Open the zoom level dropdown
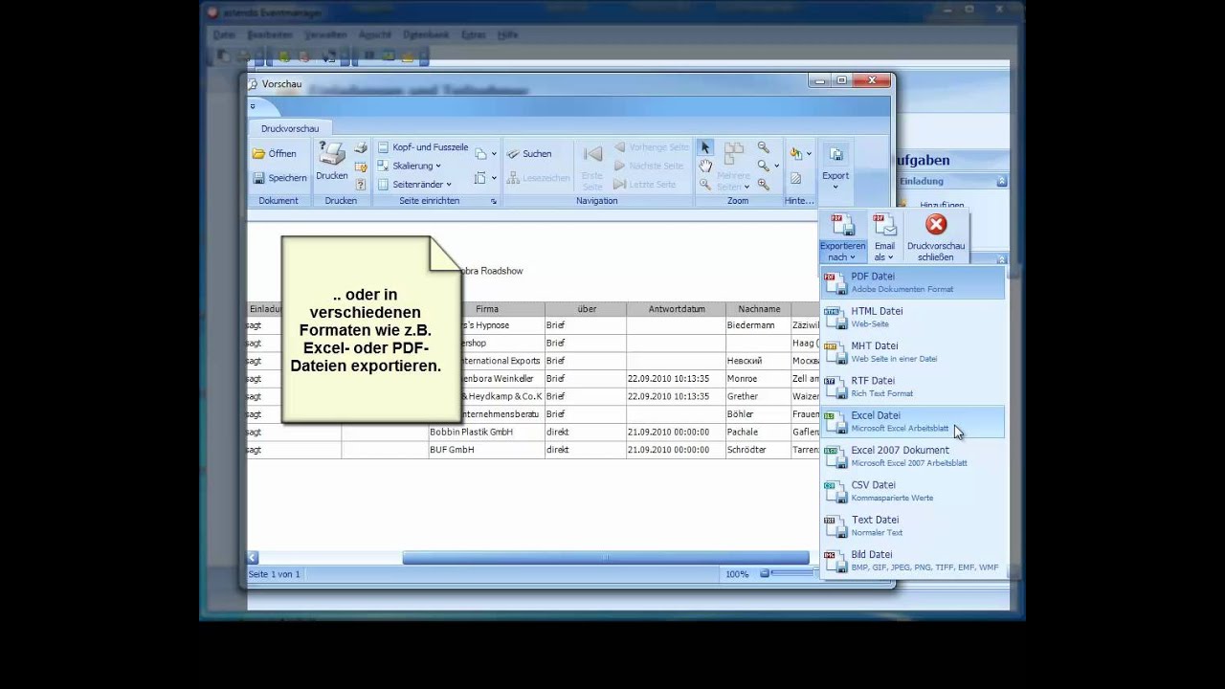Viewport: 1225px width, 689px height. [x=767, y=166]
